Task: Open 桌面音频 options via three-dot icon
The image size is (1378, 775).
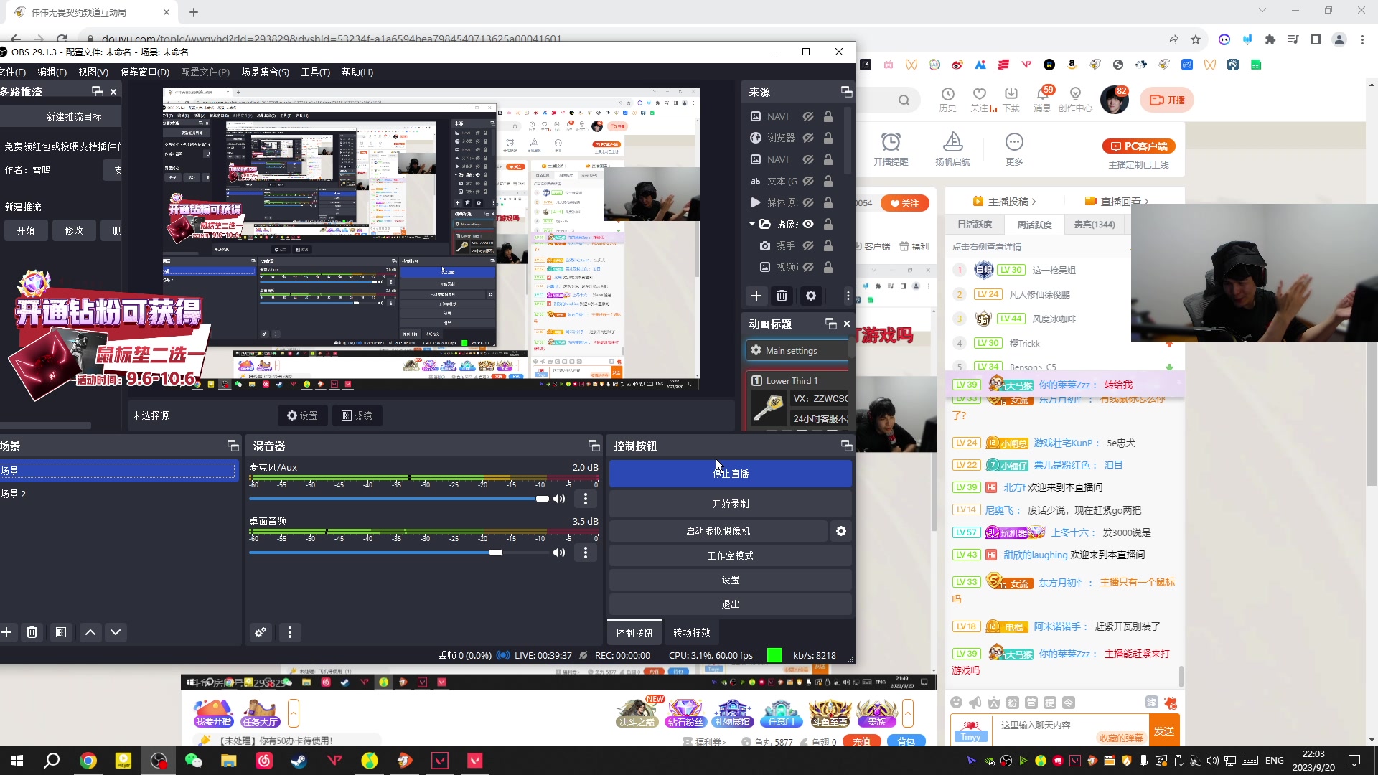Action: (586, 553)
